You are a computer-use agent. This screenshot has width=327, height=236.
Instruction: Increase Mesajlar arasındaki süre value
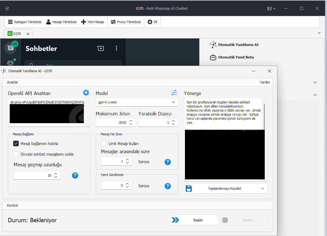[x=127, y=160]
